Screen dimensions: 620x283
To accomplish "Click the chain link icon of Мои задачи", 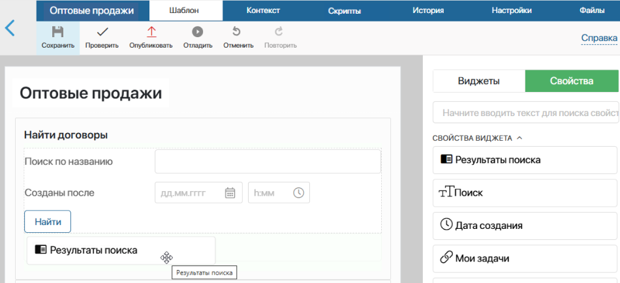I will [446, 258].
